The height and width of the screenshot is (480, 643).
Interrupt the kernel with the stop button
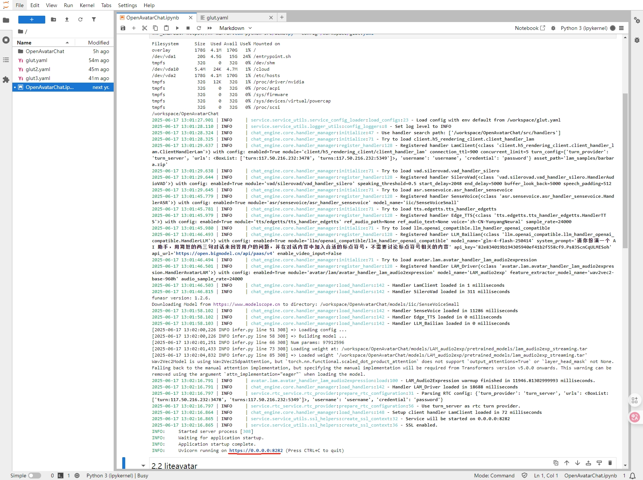coord(188,28)
